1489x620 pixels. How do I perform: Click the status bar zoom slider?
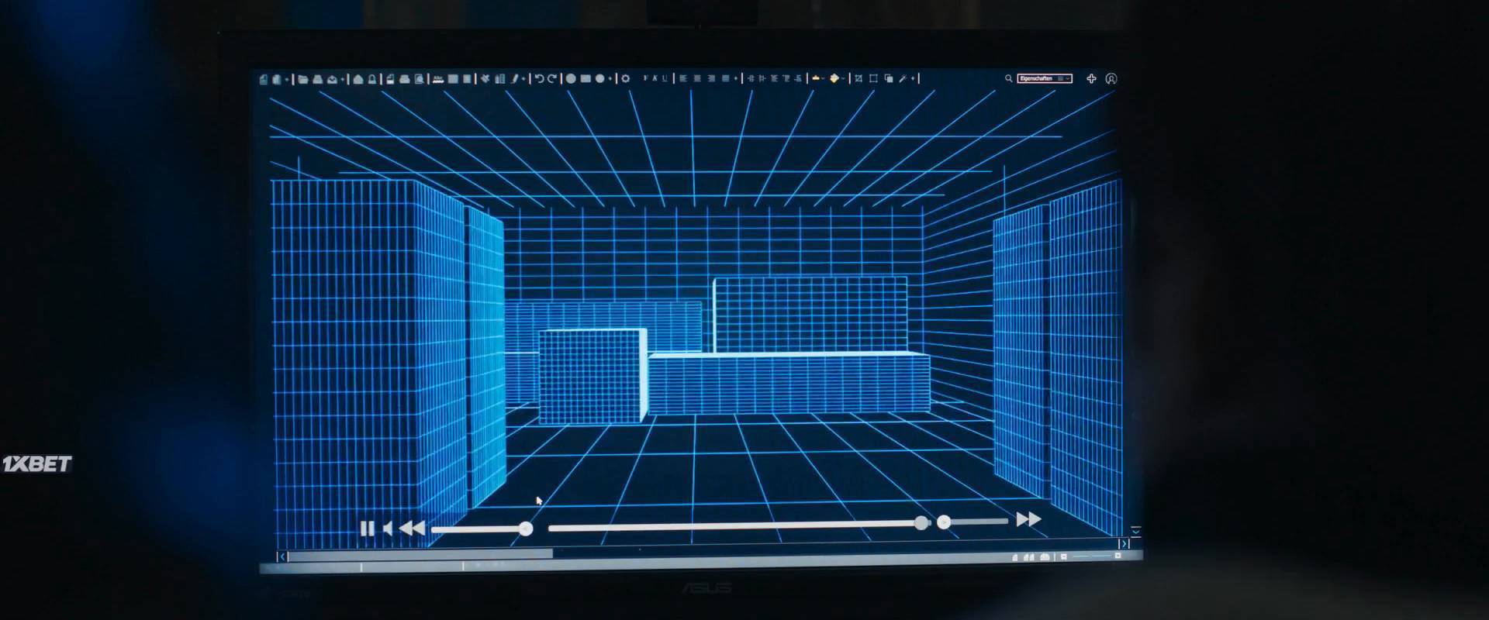click(1093, 556)
